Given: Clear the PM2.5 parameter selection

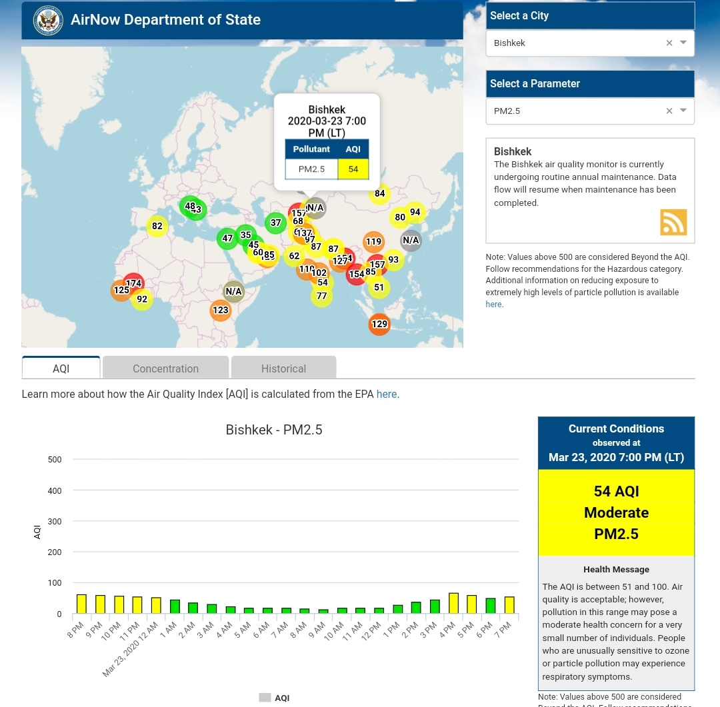Looking at the screenshot, I should (669, 111).
